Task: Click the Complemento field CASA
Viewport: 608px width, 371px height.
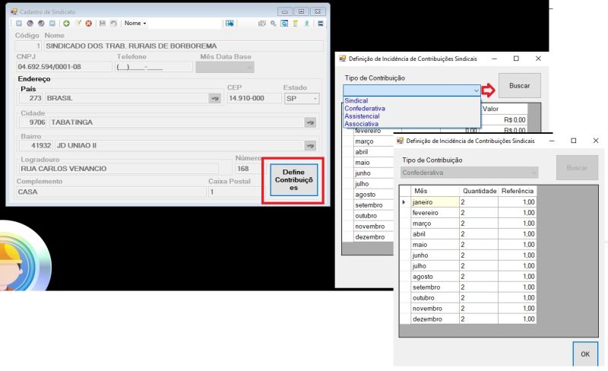Action: 111,192
